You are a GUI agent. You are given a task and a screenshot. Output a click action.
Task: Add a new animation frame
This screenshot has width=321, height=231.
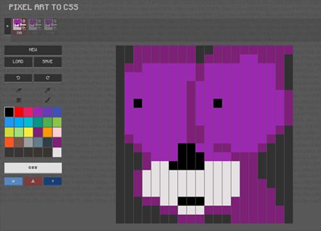pyautogui.click(x=8, y=26)
